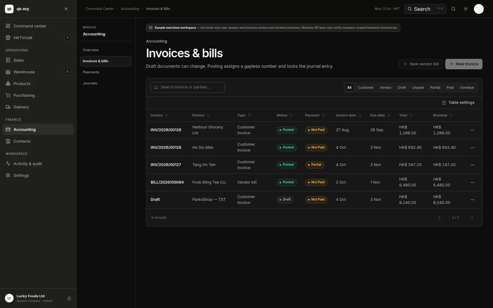Click the Command Center breadcrumb link
This screenshot has width=493, height=308.
(x=100, y=9)
